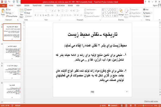Open the Section dropdown
The height and width of the screenshot is (107, 161).
(28, 16)
